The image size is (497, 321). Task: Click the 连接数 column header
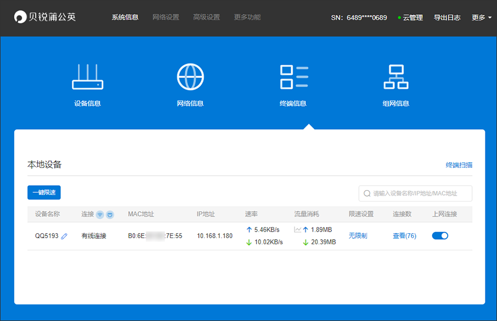coord(402,214)
